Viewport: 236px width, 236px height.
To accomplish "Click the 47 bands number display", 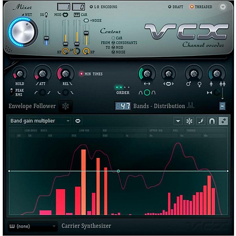I will (x=123, y=106).
